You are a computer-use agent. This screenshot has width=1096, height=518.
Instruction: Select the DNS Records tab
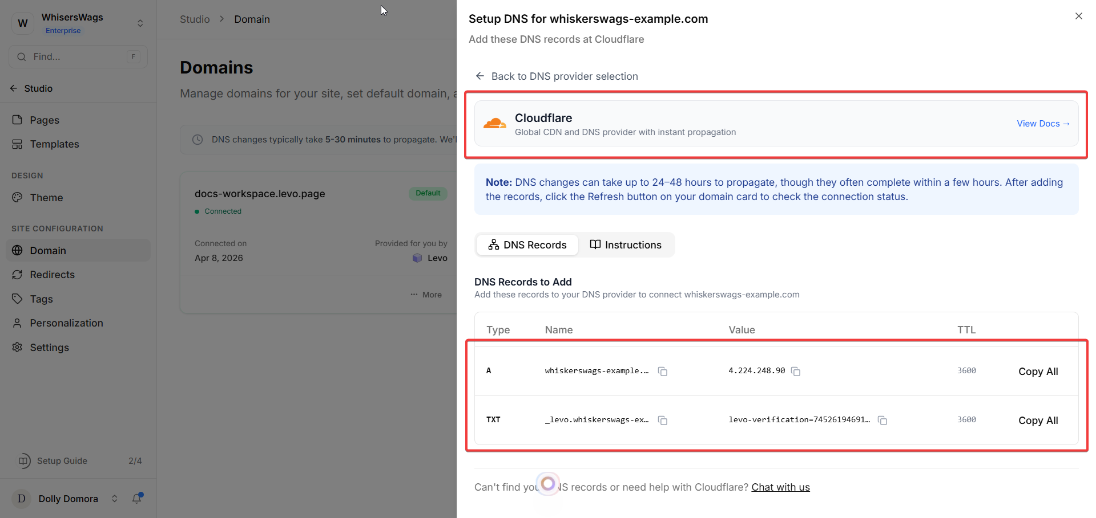tap(527, 245)
